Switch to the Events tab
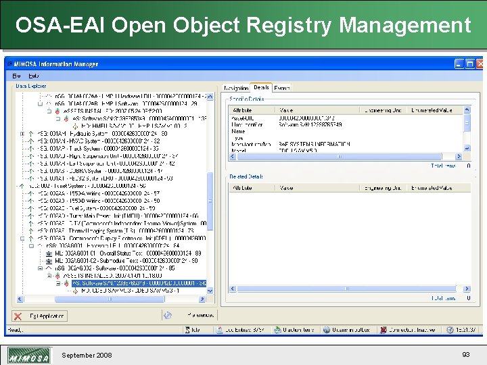Screen dimensions: 487x365 coord(281,88)
